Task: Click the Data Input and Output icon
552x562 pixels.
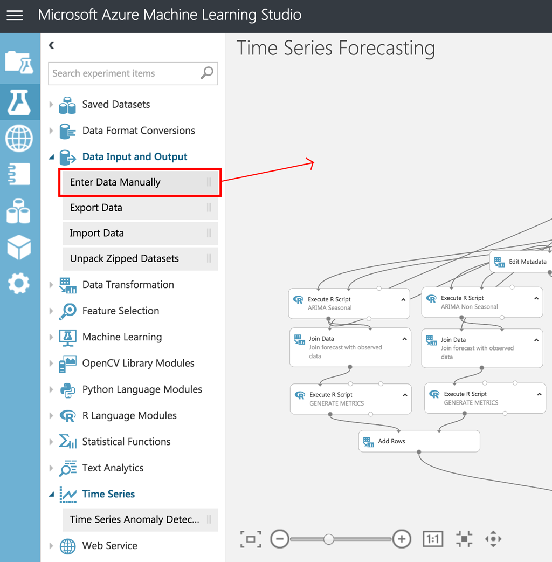Action: [67, 157]
